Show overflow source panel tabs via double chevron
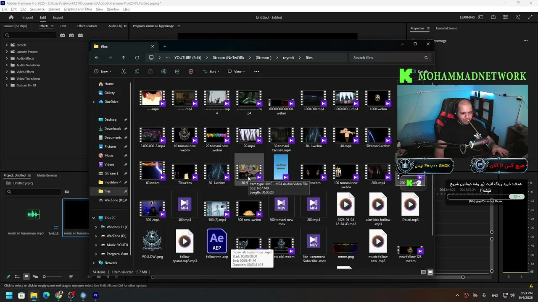This screenshot has width=538, height=302. click(125, 26)
